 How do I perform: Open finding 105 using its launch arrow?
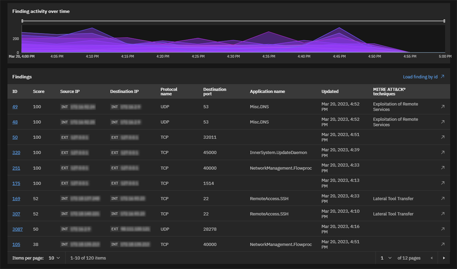[442, 244]
